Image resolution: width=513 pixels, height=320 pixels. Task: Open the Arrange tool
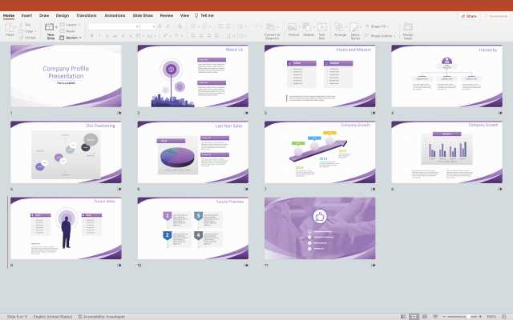(x=340, y=30)
